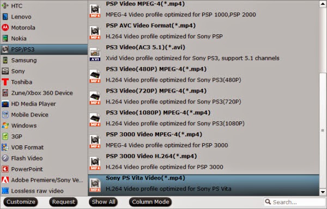Choose PS3 Video(720P) MPEG-4(*.mp4)
The height and width of the screenshot is (209, 327).
click(204, 96)
